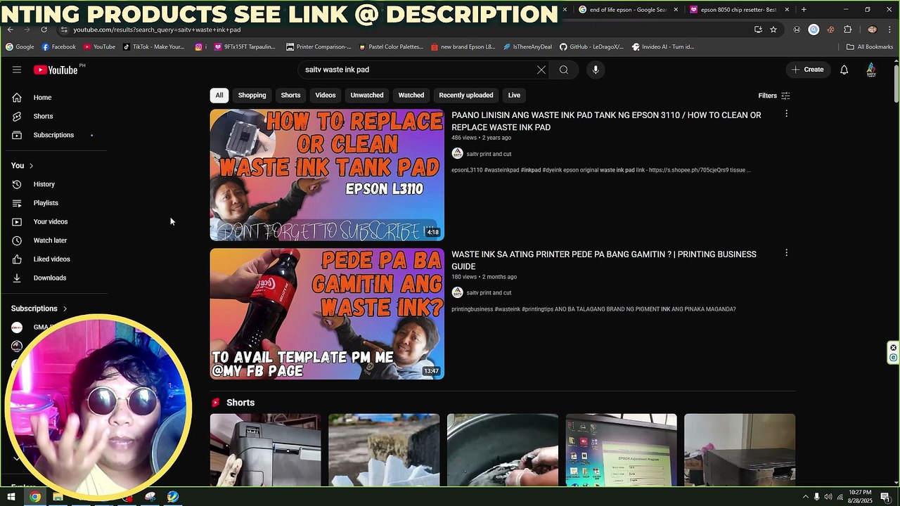Viewport: 900px width, 506px height.
Task: Start voice search with the microphone
Action: pos(596,70)
